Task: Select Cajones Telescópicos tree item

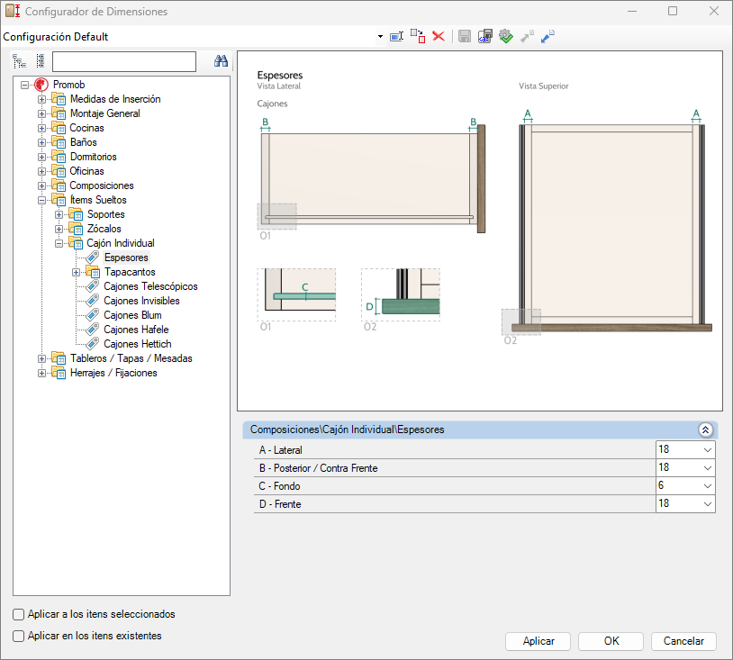Action: (x=150, y=286)
